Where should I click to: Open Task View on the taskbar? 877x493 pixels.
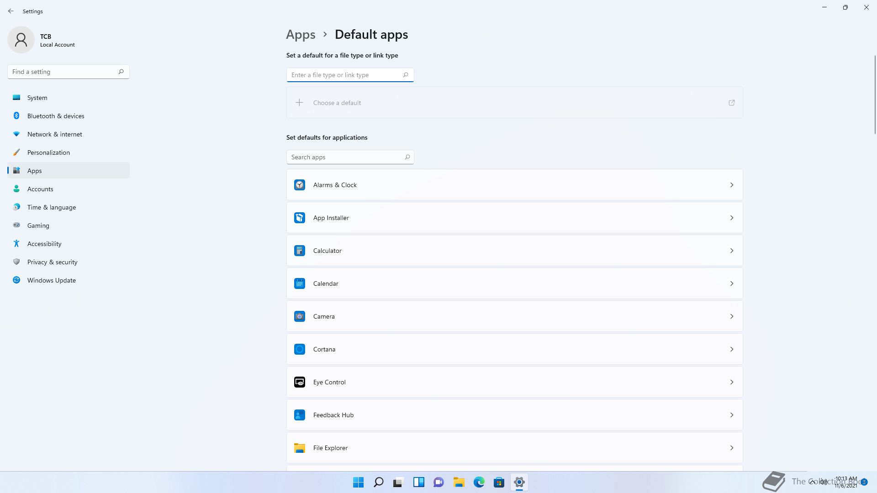pos(399,482)
